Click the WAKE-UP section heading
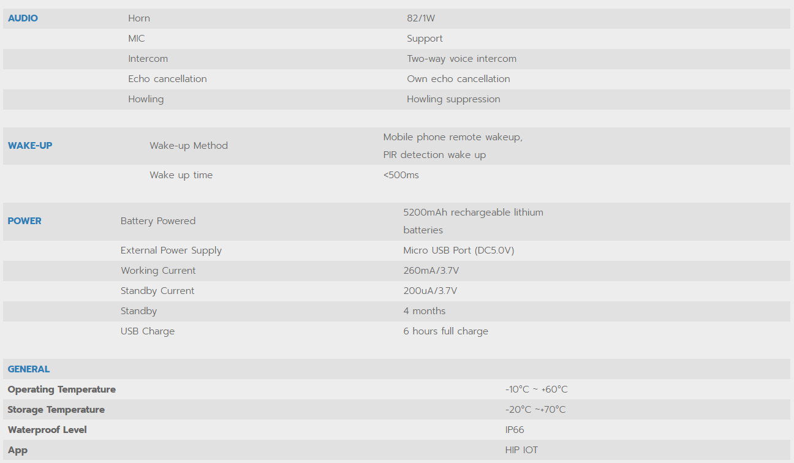This screenshot has width=794, height=463. [30, 146]
